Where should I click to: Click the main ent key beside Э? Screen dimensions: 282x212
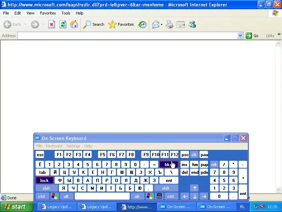click(169, 180)
